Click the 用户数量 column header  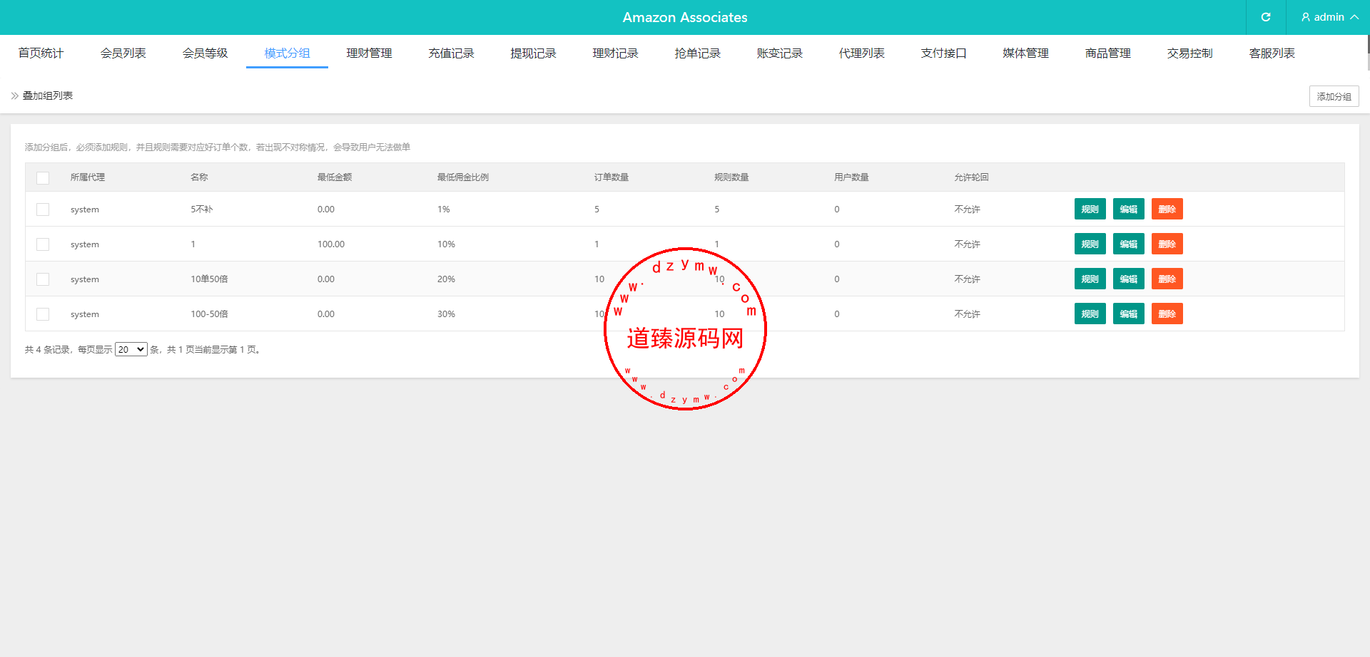pyautogui.click(x=851, y=177)
